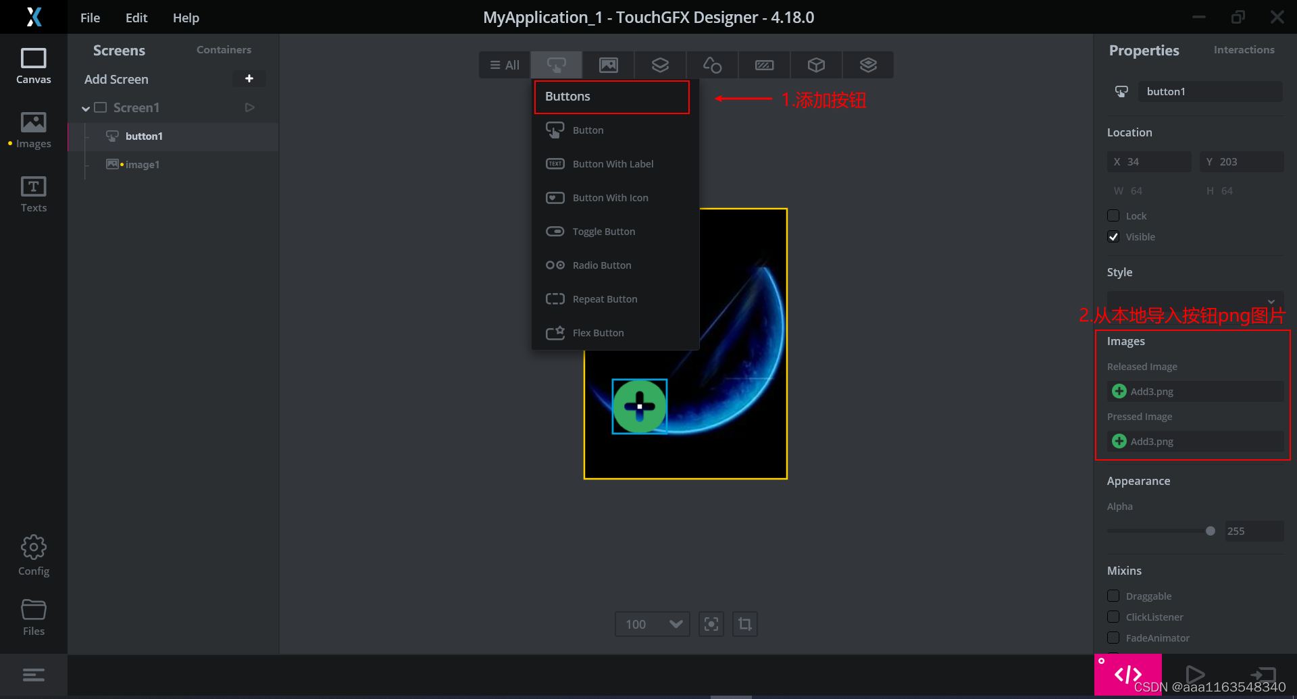The image size is (1297, 699).
Task: Click the button icon beside name field
Action: click(x=1121, y=91)
